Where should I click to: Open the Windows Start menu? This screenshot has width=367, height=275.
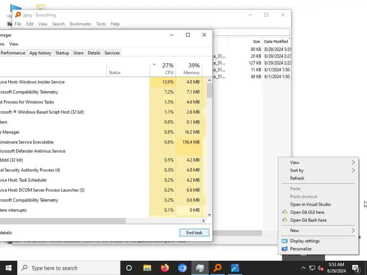coord(9,268)
